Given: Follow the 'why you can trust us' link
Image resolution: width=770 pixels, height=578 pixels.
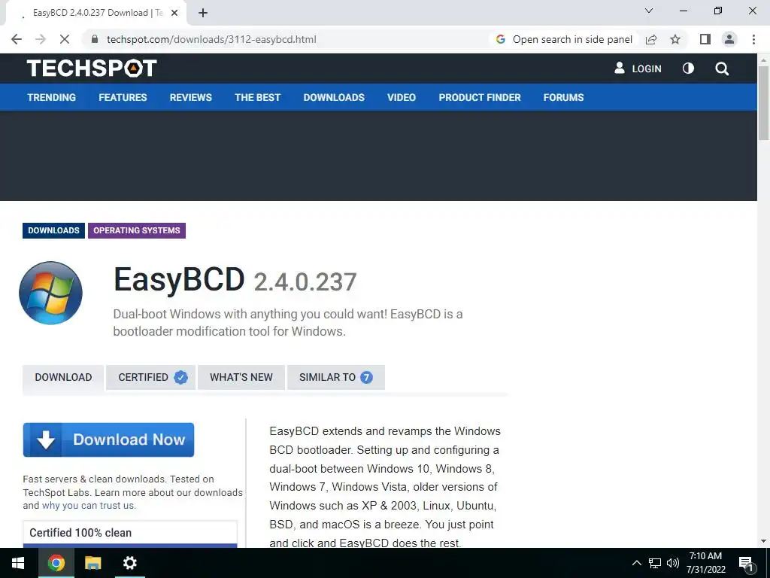Looking at the screenshot, I should [89, 505].
